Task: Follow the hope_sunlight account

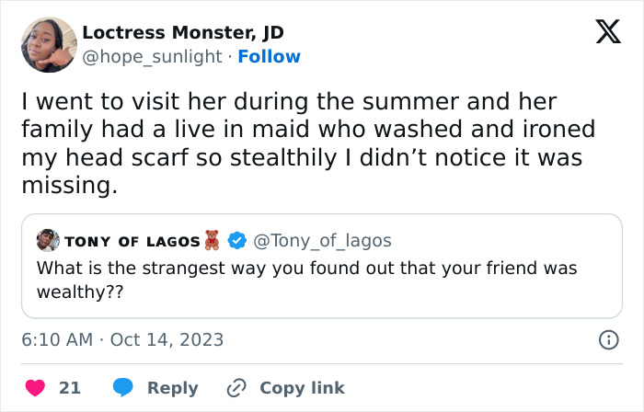Action: pyautogui.click(x=269, y=57)
